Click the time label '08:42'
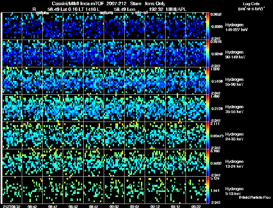 click(32, 206)
